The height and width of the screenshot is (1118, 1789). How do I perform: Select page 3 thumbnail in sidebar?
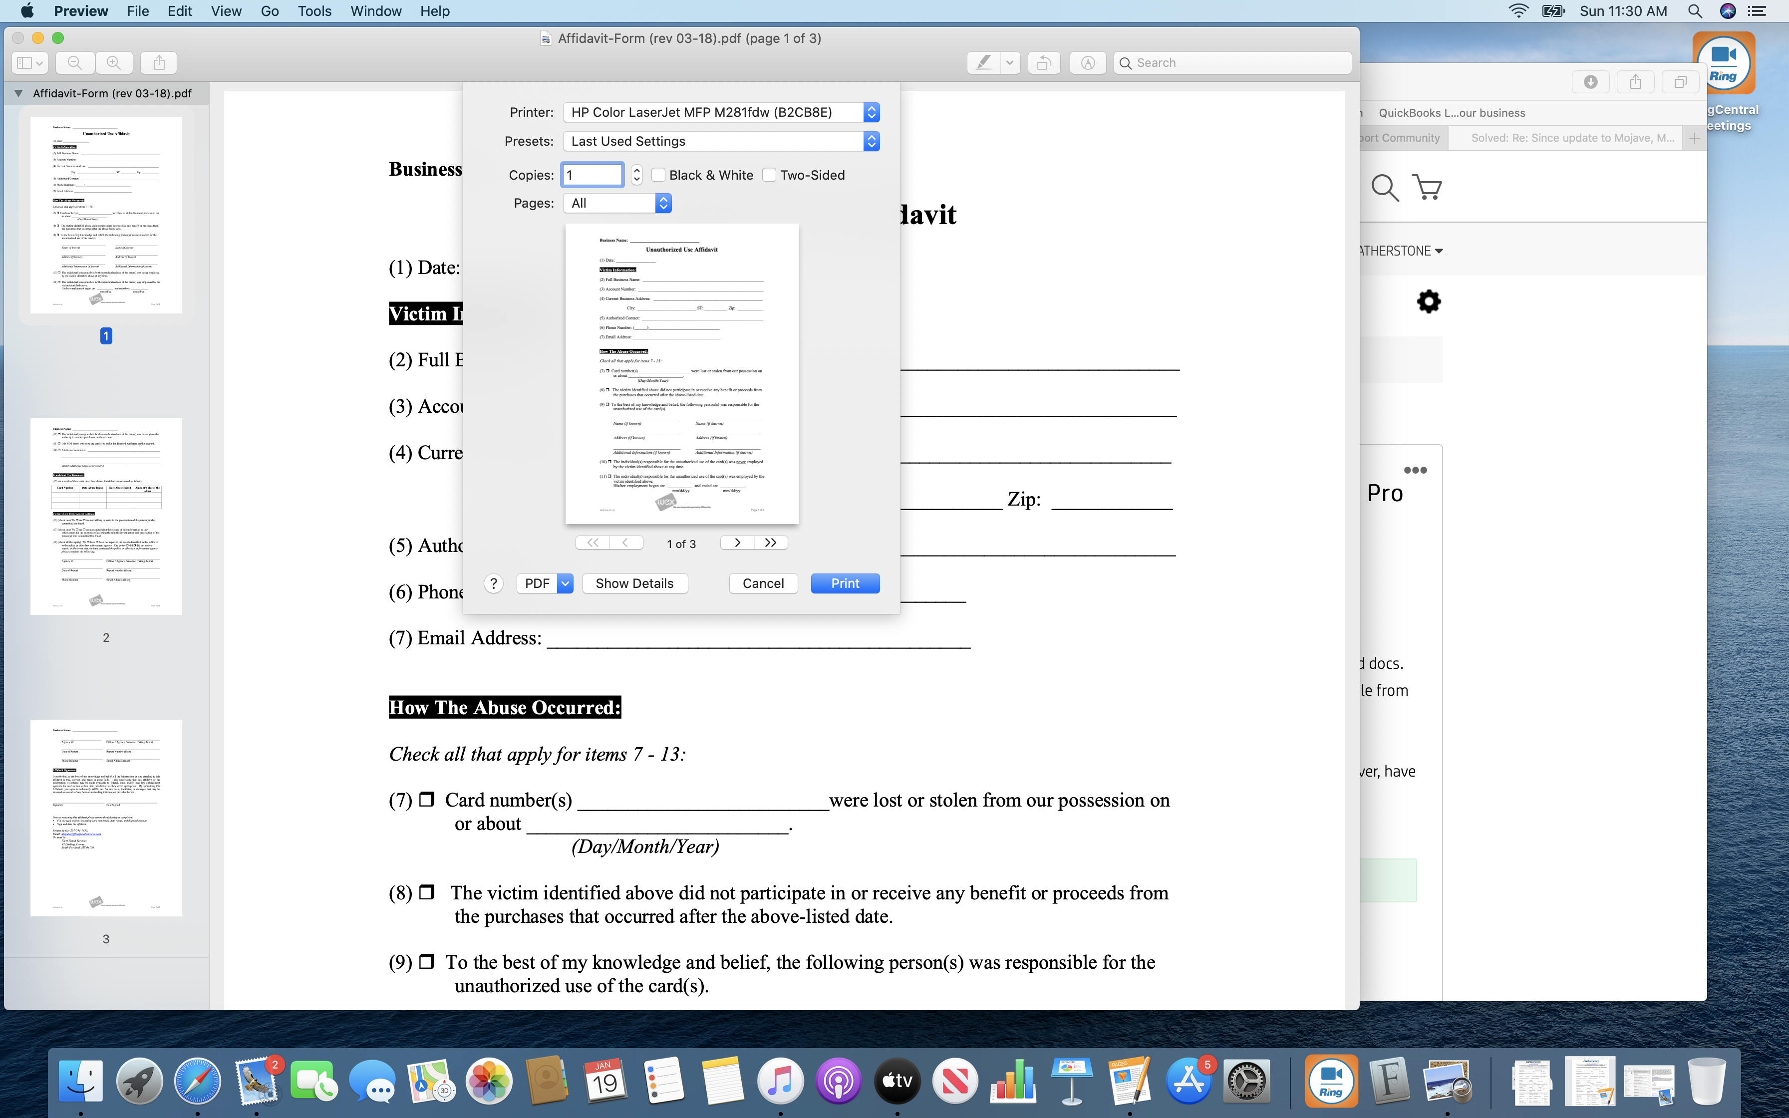pyautogui.click(x=106, y=818)
